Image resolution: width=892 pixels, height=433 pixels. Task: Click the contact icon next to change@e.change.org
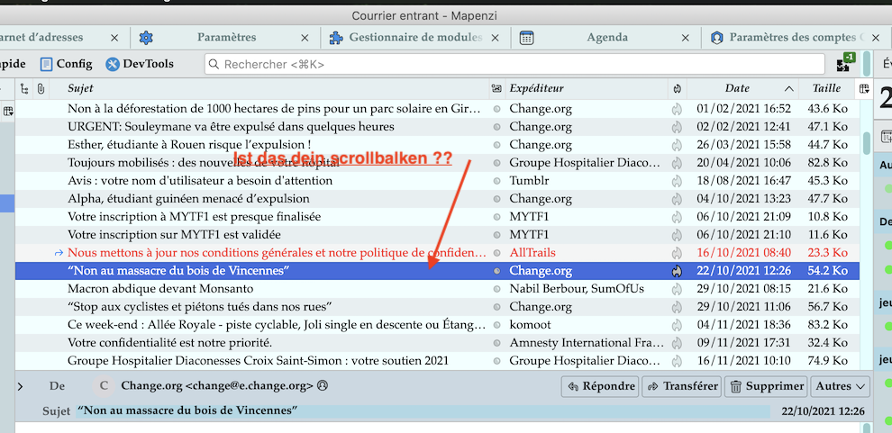tap(323, 386)
